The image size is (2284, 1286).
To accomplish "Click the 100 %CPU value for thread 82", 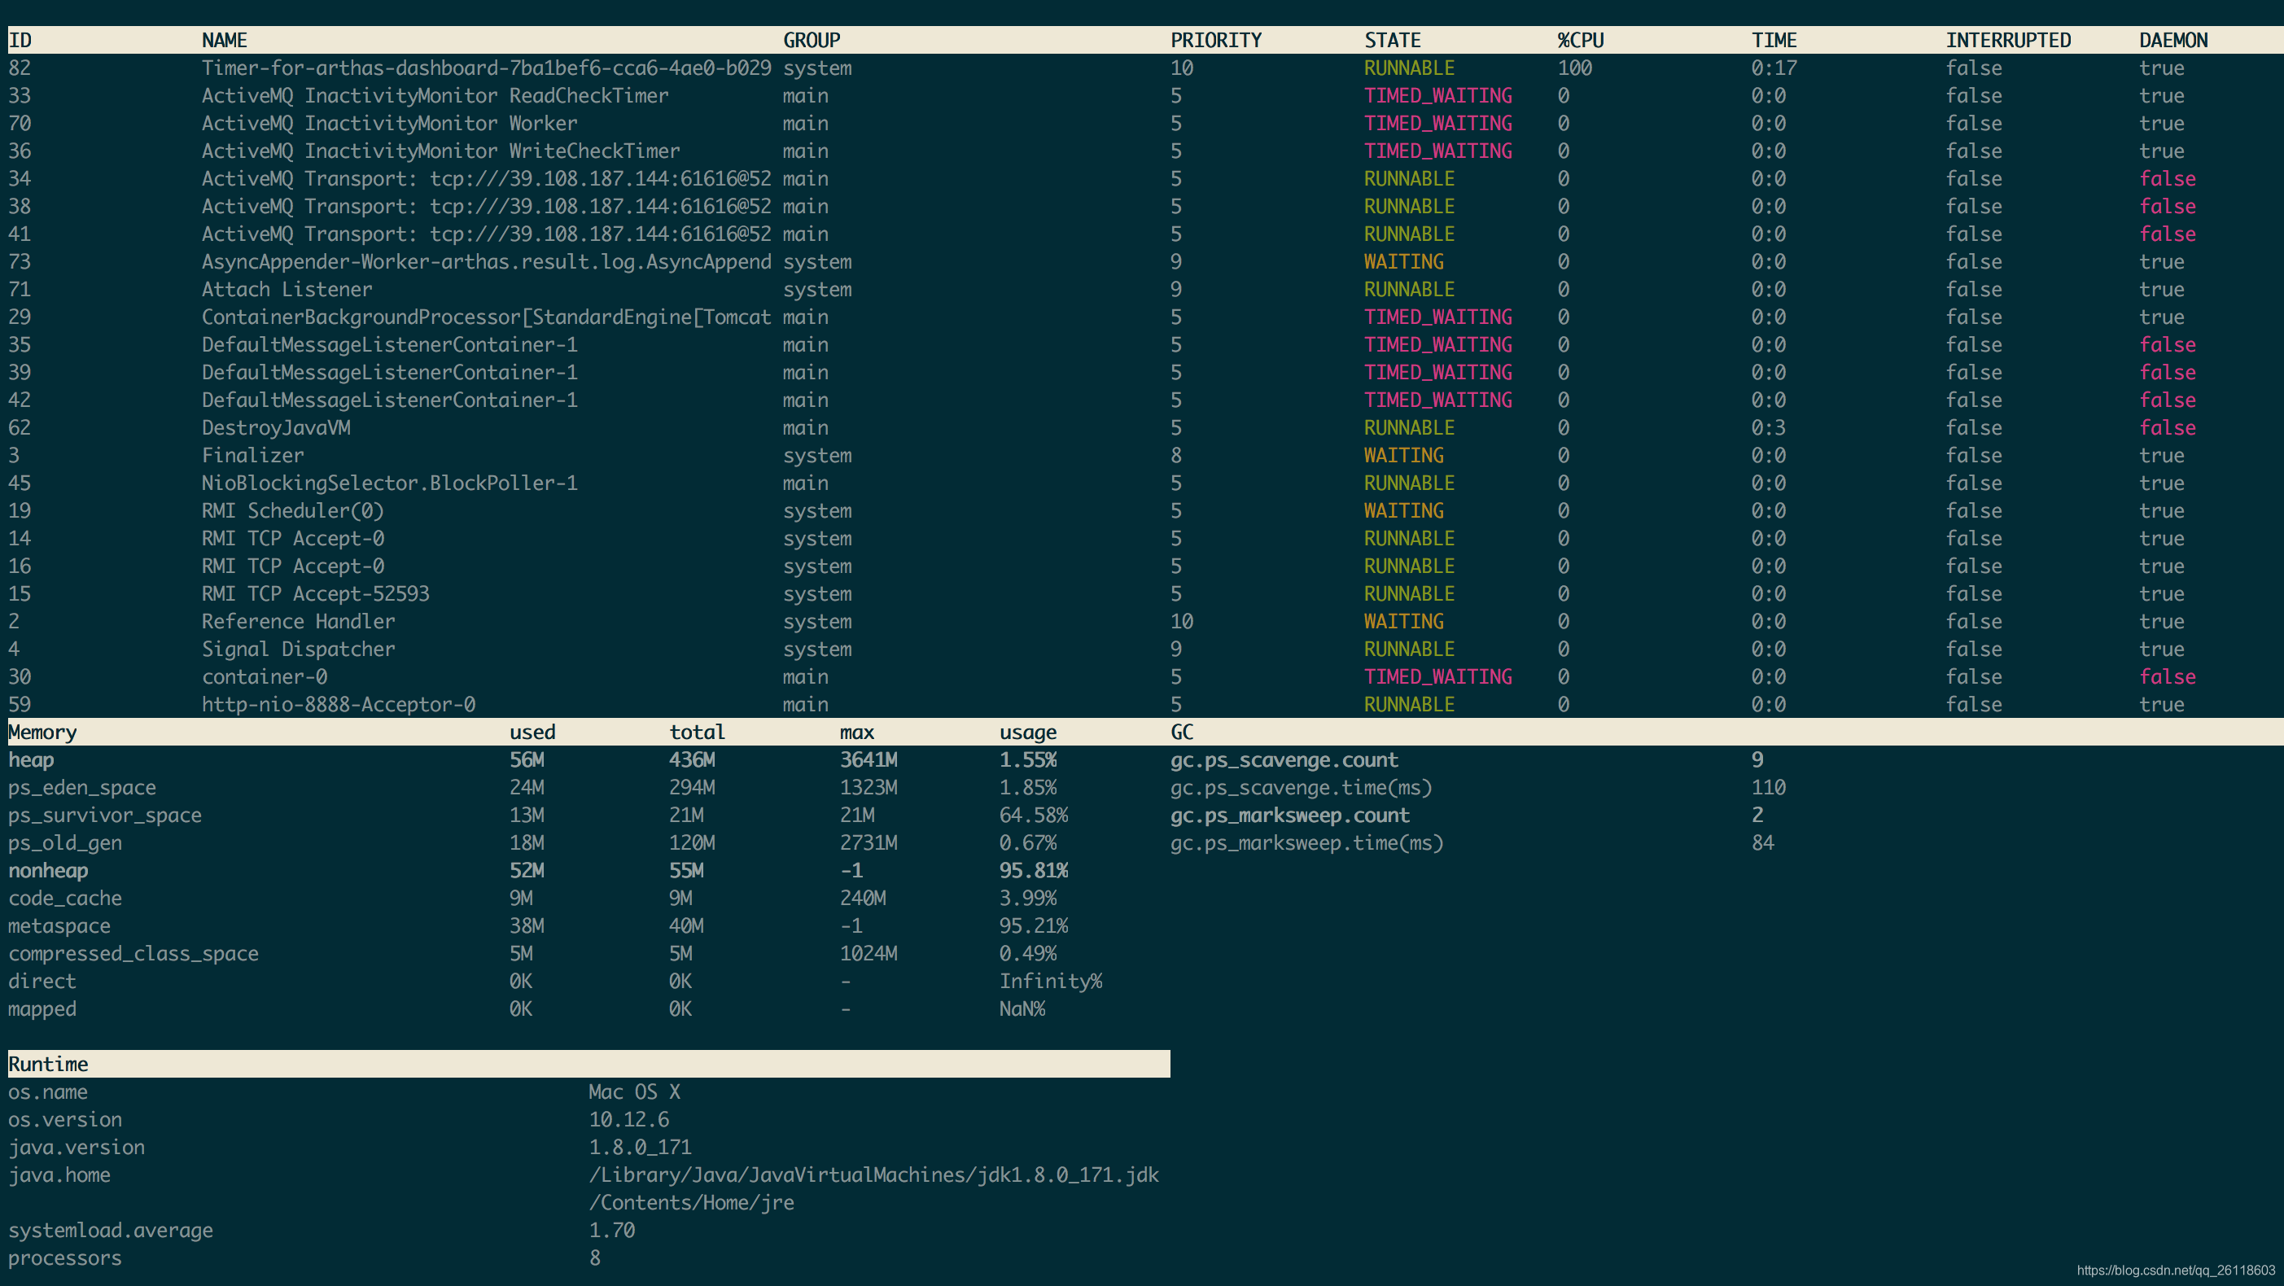I will point(1575,68).
